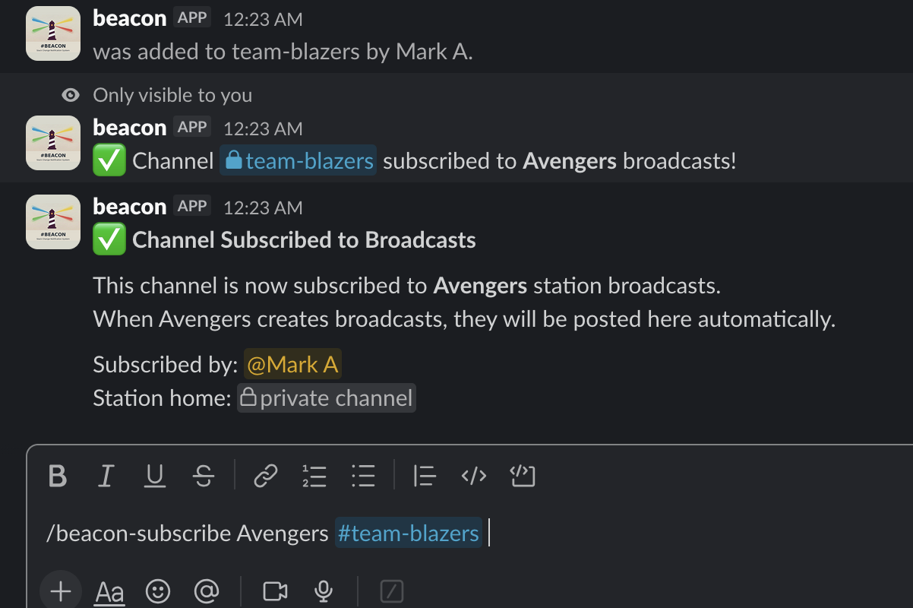Toggle text formatting visibility with the Aa button
Screen dimensions: 913x608
tap(109, 591)
